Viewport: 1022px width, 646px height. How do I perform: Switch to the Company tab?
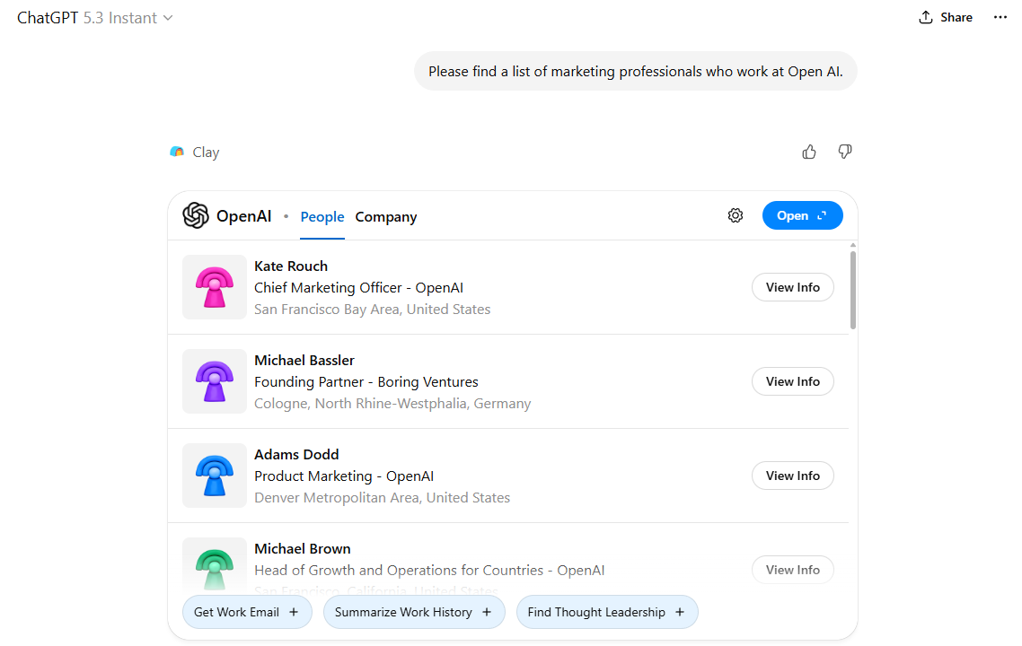click(x=386, y=216)
